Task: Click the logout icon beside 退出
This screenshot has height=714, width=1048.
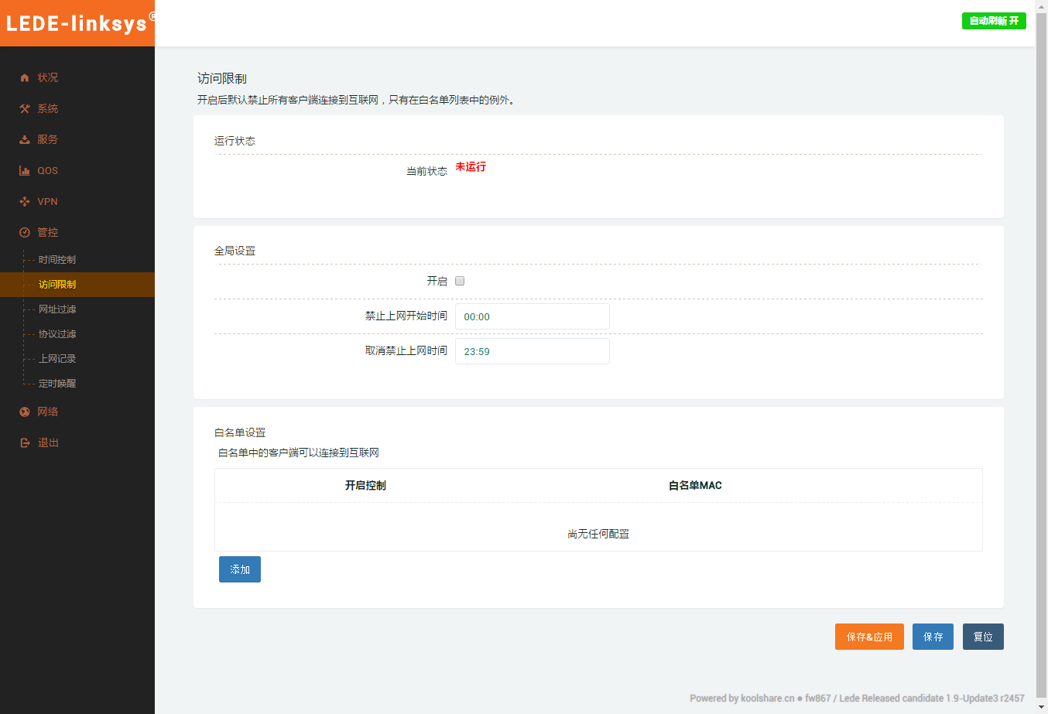Action: pos(25,443)
